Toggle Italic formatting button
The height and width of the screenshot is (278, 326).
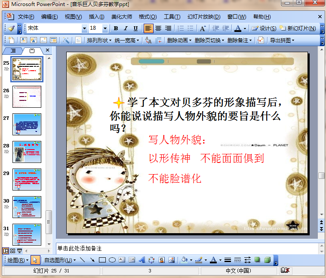coord(126,28)
